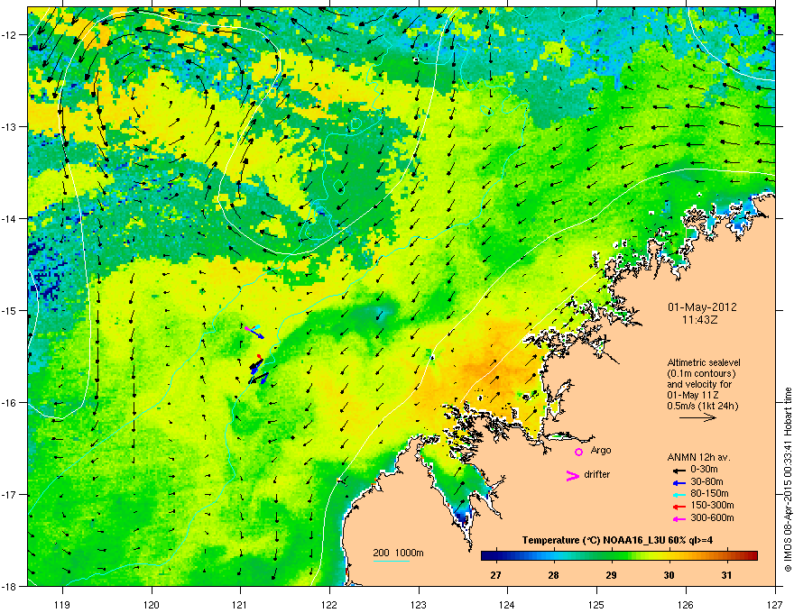This screenshot has height=613, width=794.
Task: Click the Temperature NOAA16_L3U colorbar title
Action: (x=618, y=540)
